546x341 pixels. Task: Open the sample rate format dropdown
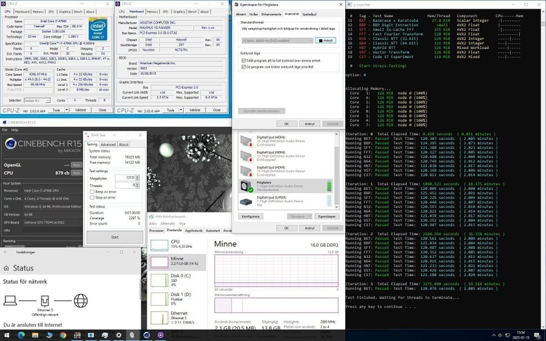pos(277,41)
